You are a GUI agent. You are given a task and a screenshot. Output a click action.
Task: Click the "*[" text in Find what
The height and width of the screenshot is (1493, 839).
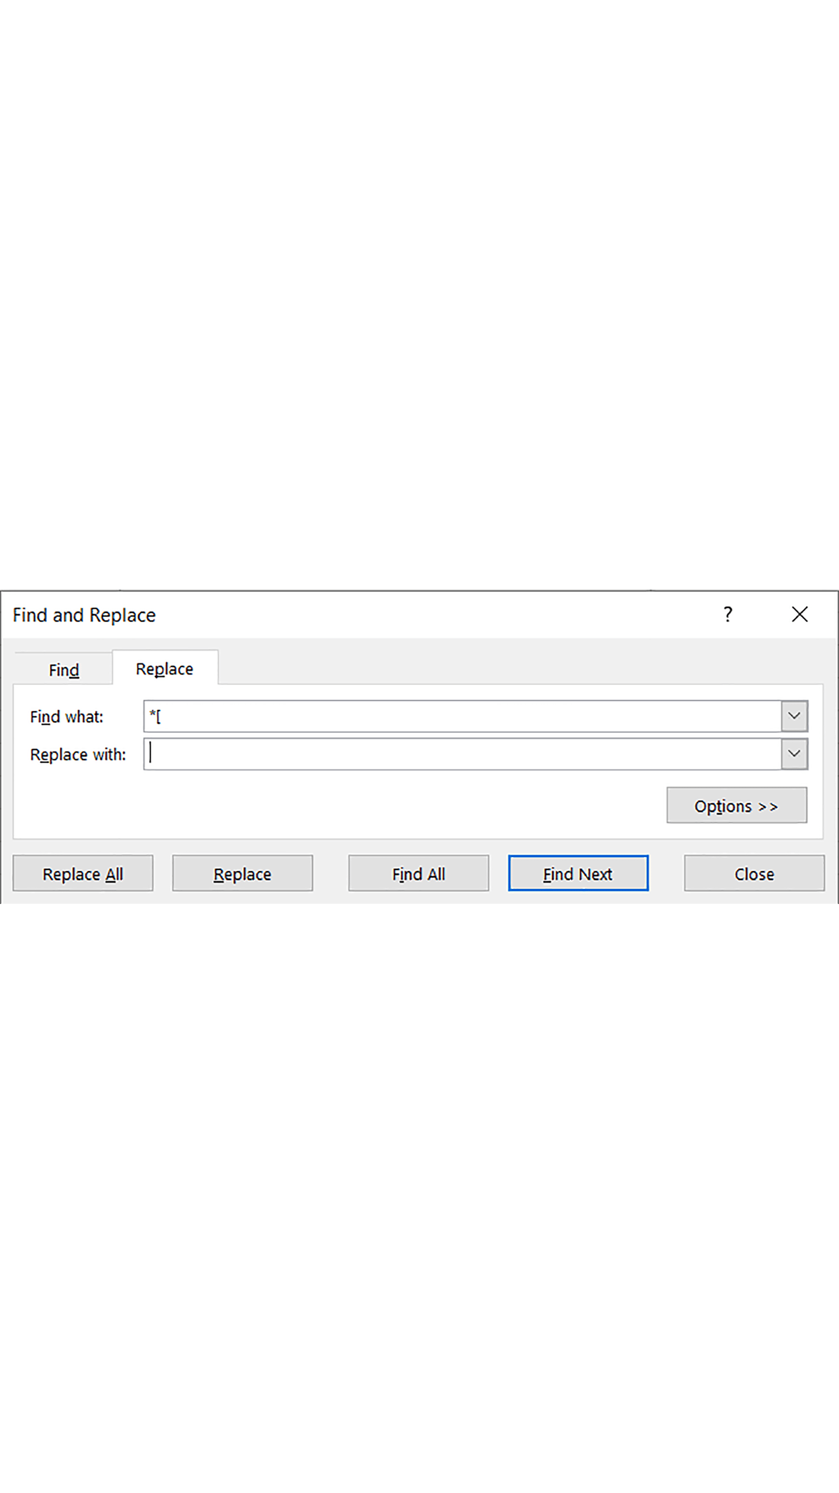[155, 717]
